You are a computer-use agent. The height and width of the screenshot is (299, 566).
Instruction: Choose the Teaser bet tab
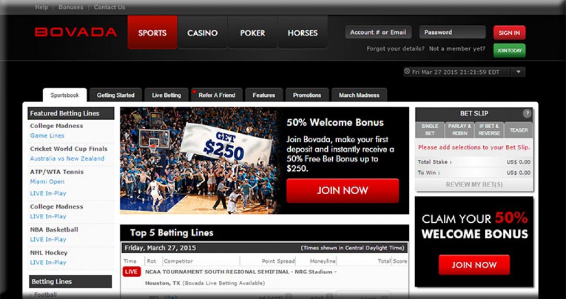tap(518, 130)
